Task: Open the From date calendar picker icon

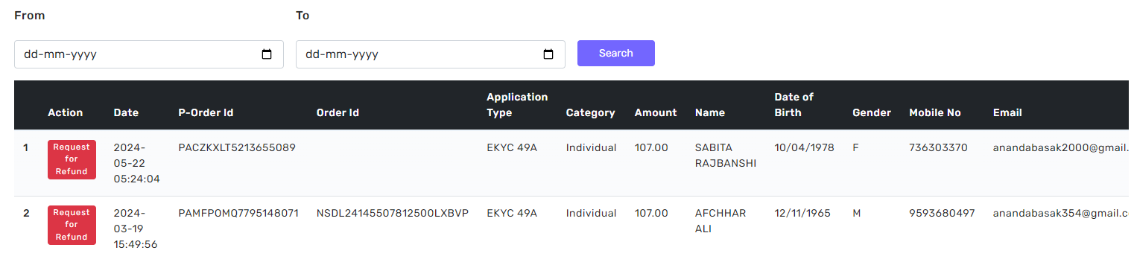Action: point(267,54)
